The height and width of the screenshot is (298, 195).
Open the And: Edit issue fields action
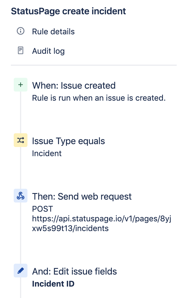pos(74,271)
